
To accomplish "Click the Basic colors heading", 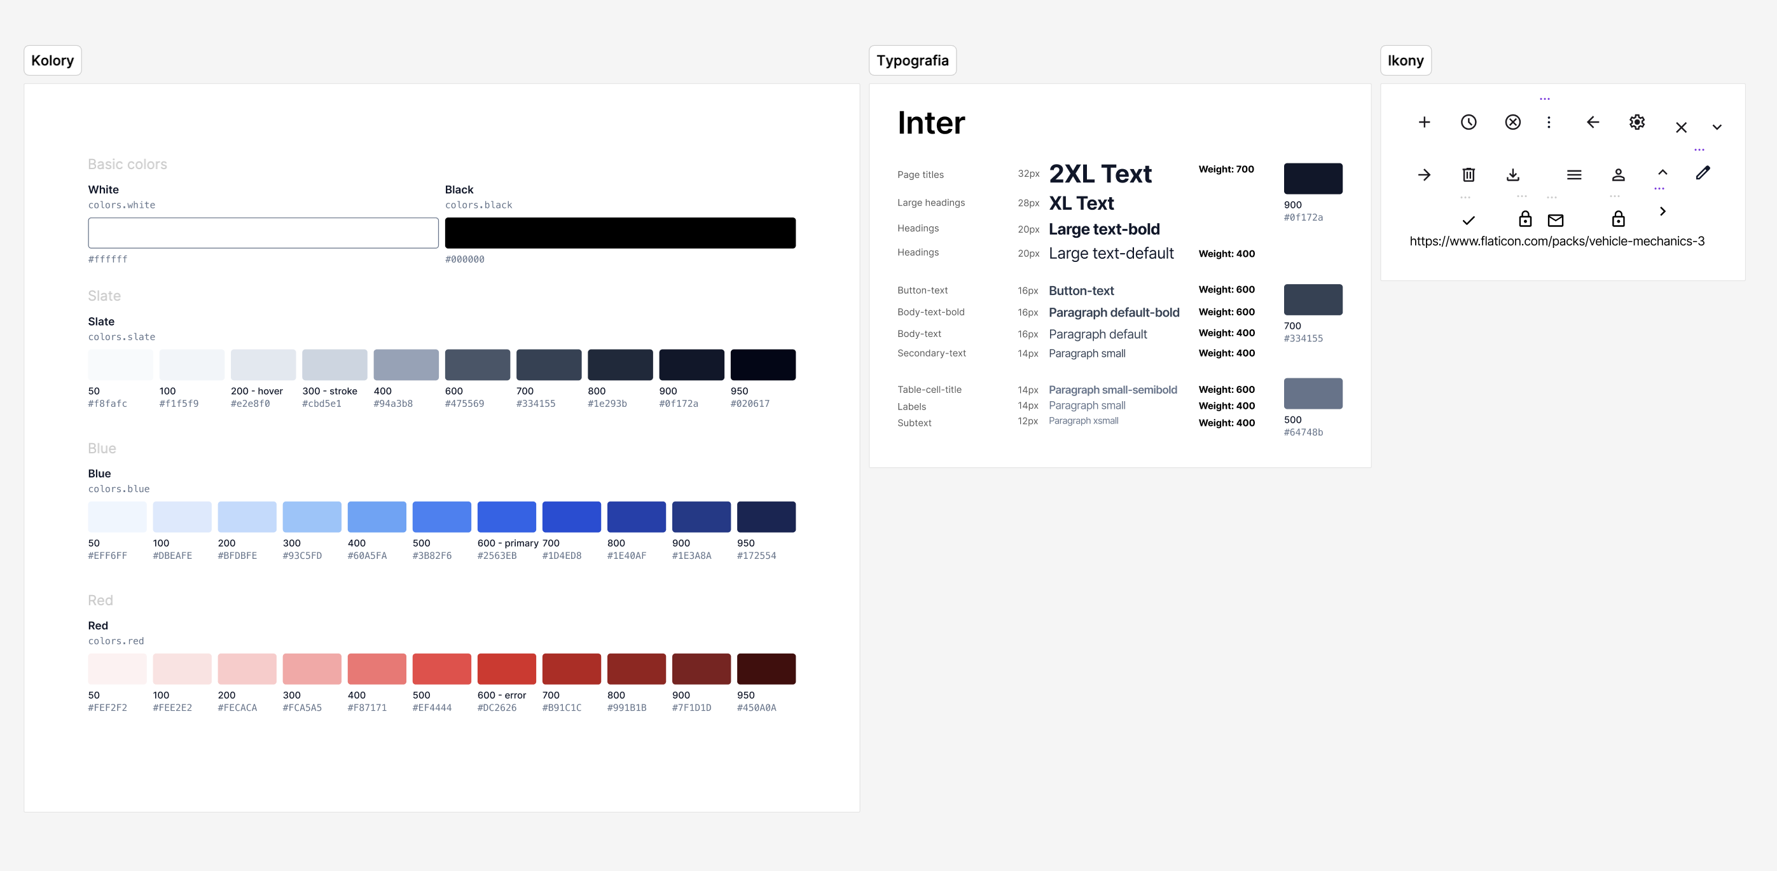I will [x=128, y=164].
